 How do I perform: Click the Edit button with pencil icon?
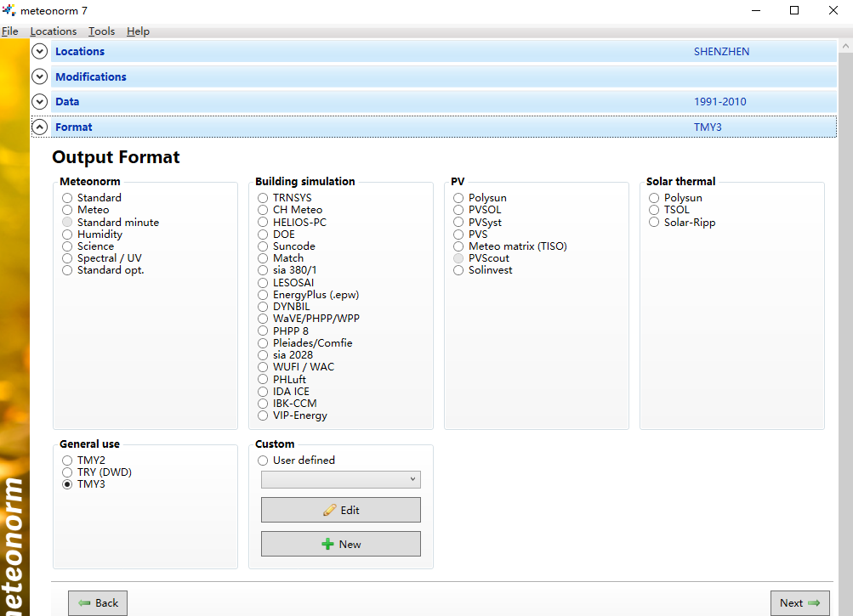pos(340,510)
